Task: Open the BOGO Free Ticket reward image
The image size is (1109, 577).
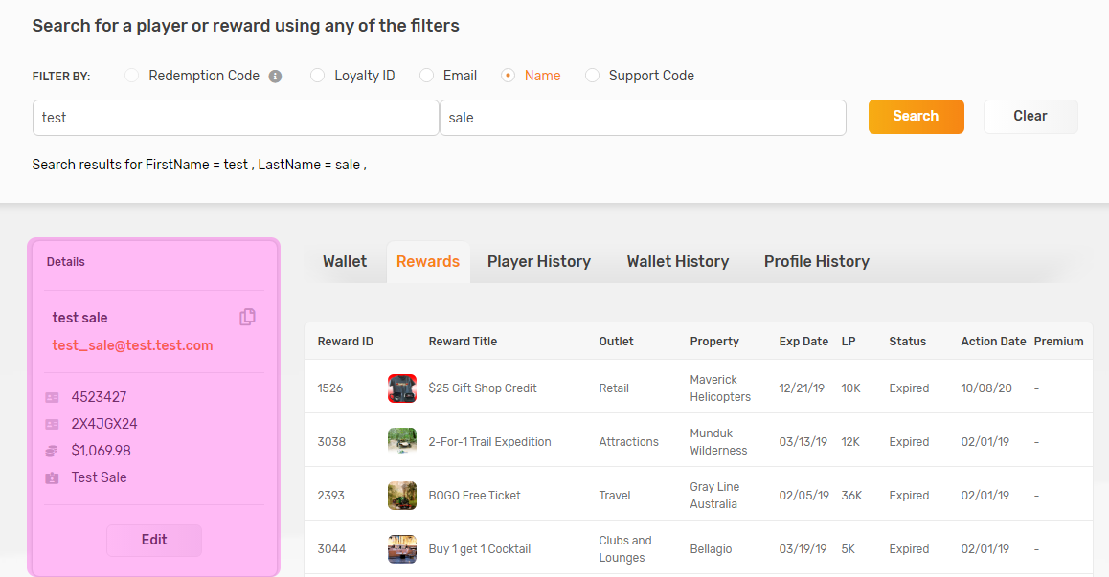Action: pos(402,496)
